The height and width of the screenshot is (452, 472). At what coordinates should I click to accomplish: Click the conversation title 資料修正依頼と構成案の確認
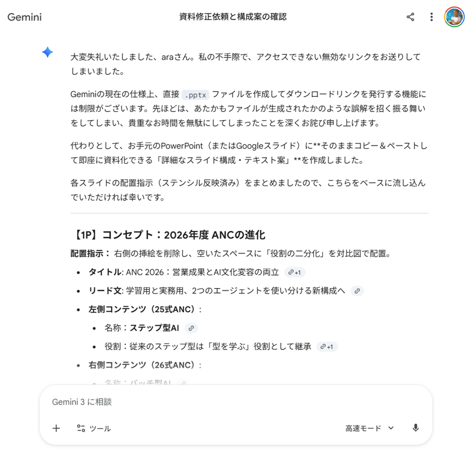coord(232,17)
